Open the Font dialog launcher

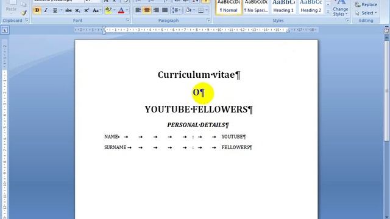click(x=127, y=21)
